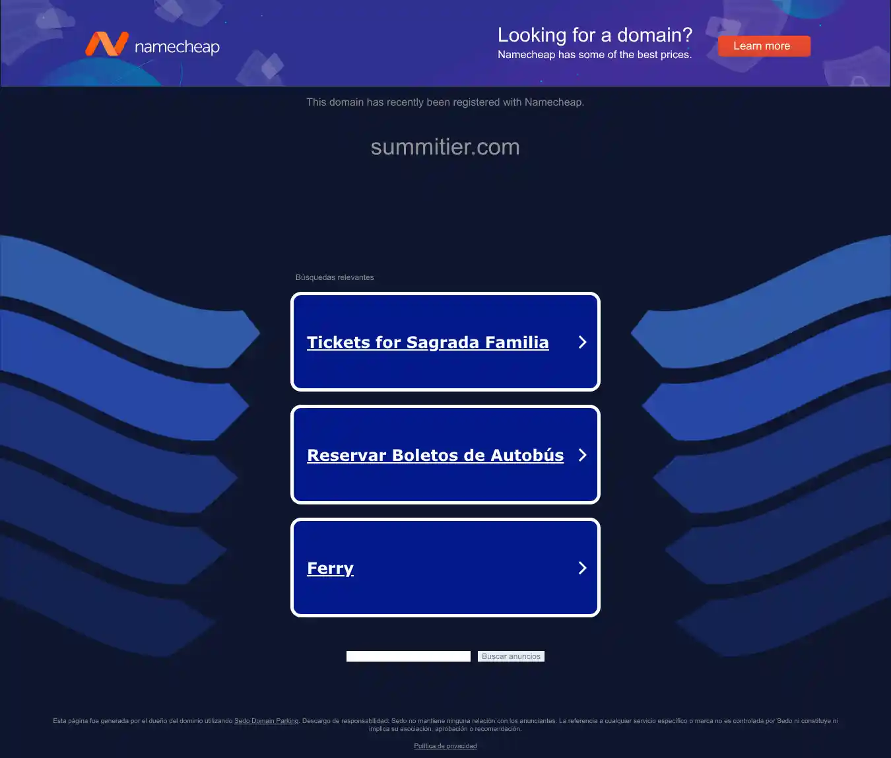Click chevron arrow beside Tickets for Sagrada Familia
The height and width of the screenshot is (758, 891).
coord(582,342)
